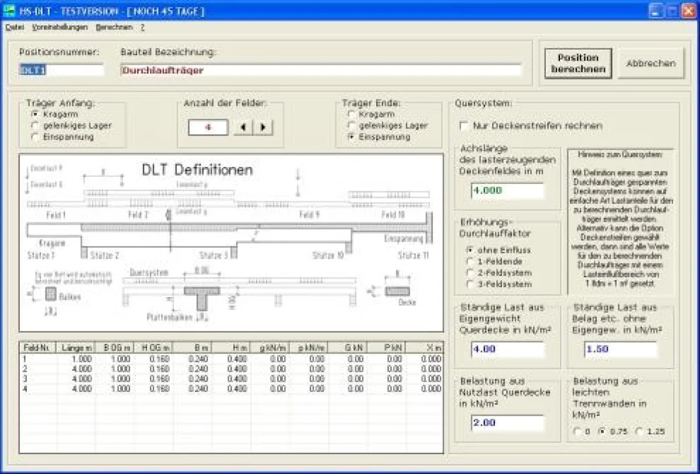Open the Voreinstellungen menu
This screenshot has width=700, height=474.
point(60,27)
